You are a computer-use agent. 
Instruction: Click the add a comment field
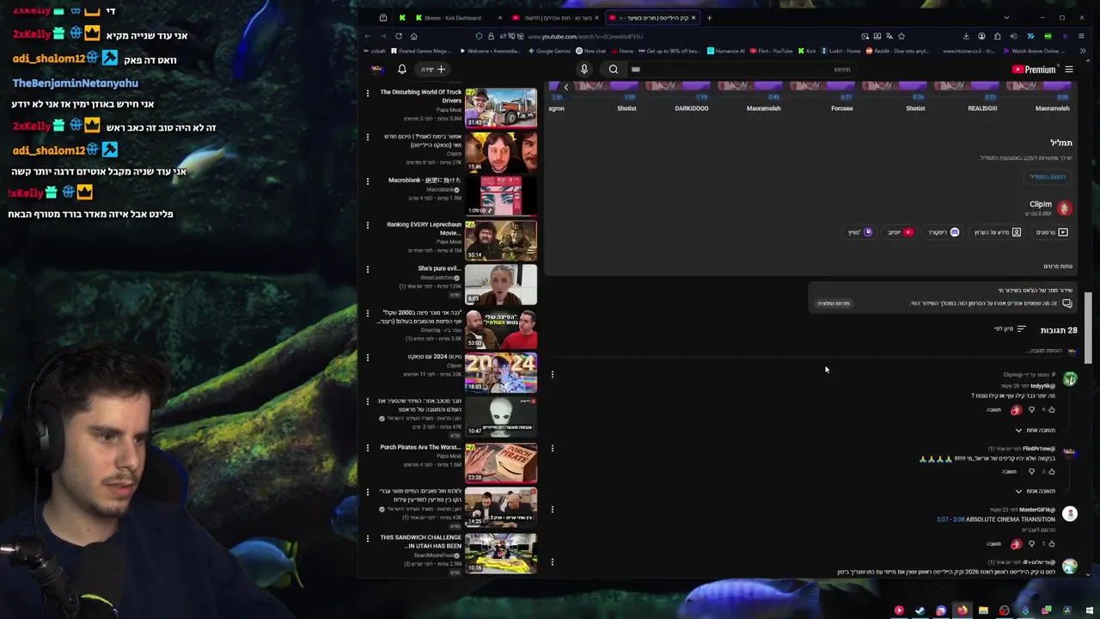click(x=1044, y=351)
